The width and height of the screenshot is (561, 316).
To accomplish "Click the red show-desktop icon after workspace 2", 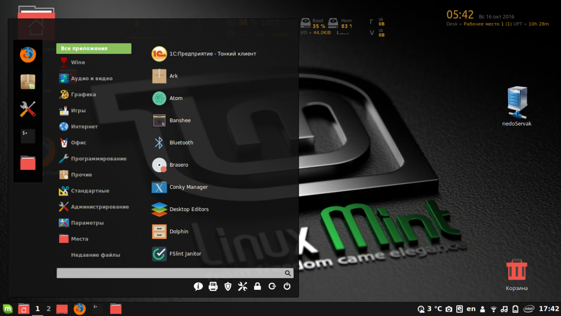I will [x=62, y=309].
